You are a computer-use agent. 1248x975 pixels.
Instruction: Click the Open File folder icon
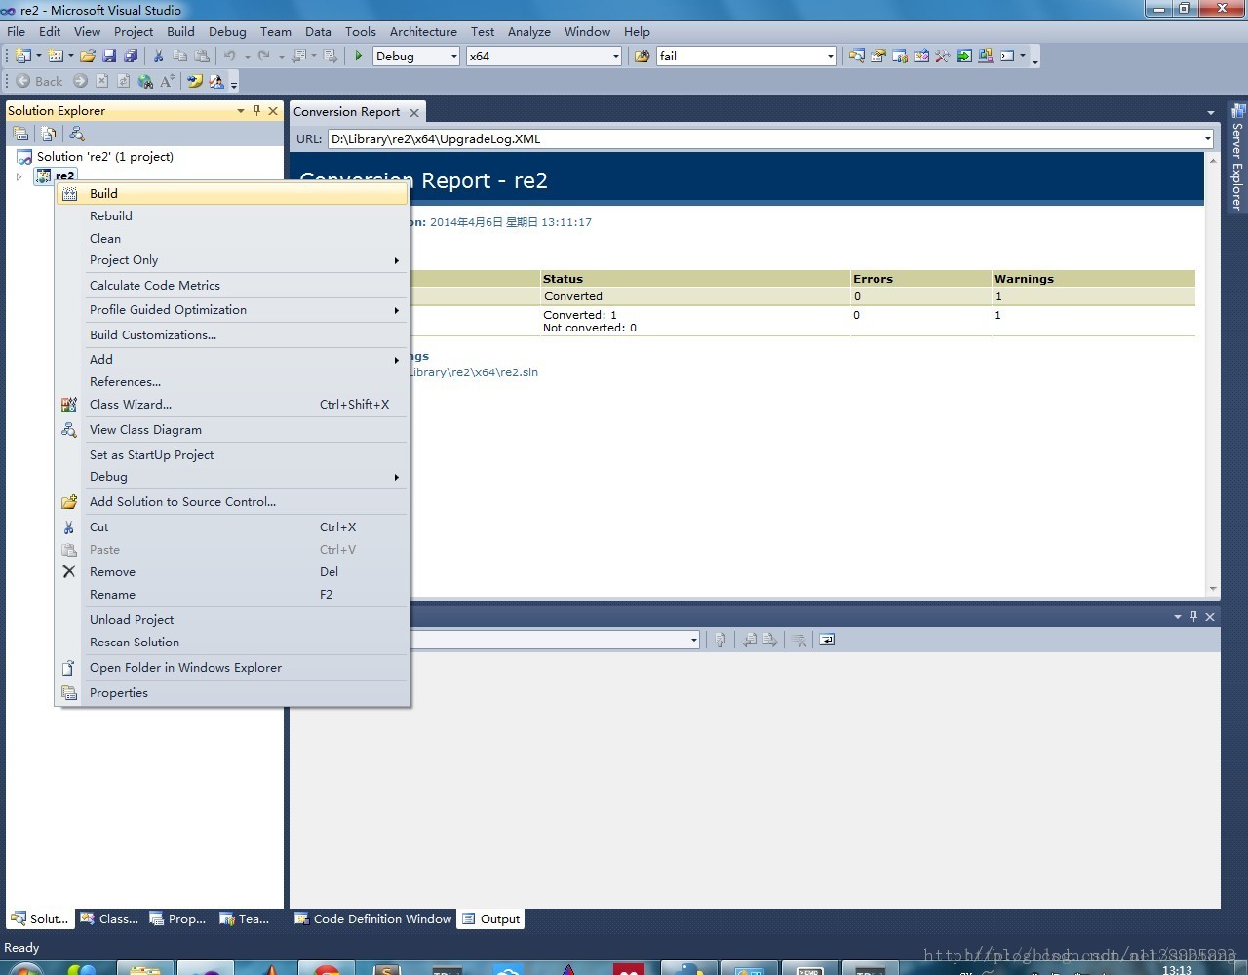coord(88,56)
